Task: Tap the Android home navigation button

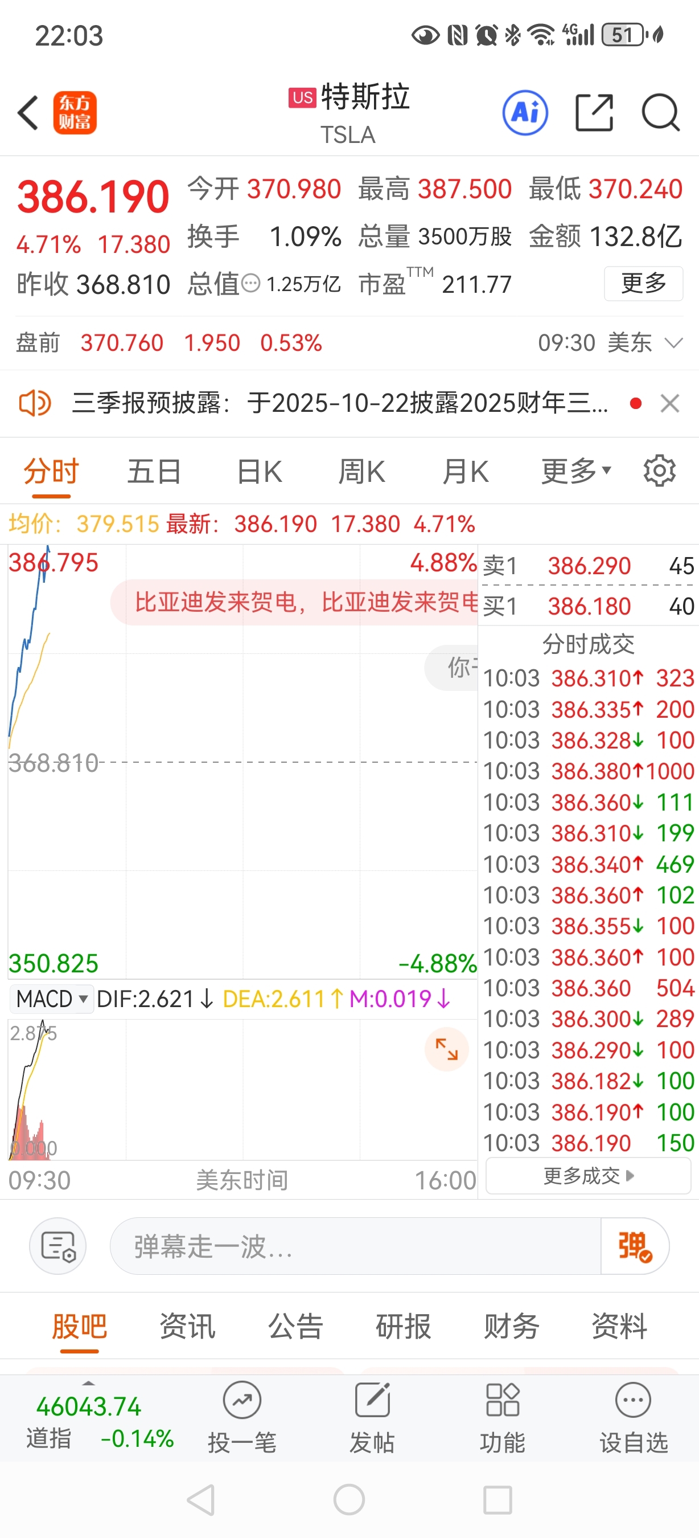Action: click(x=349, y=1499)
